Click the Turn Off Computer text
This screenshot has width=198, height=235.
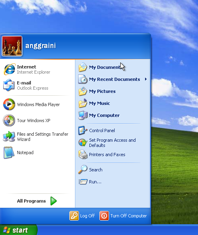coord(129,216)
